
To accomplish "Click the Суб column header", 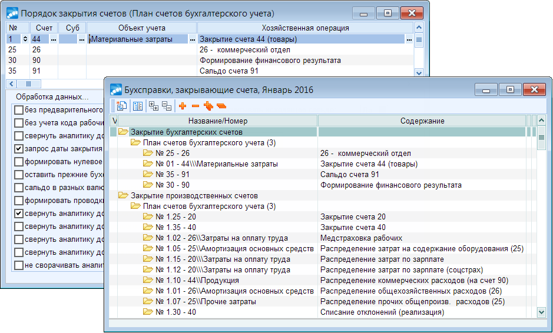I will (x=72, y=28).
